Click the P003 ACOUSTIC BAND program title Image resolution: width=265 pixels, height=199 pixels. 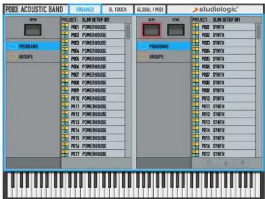click(x=34, y=9)
